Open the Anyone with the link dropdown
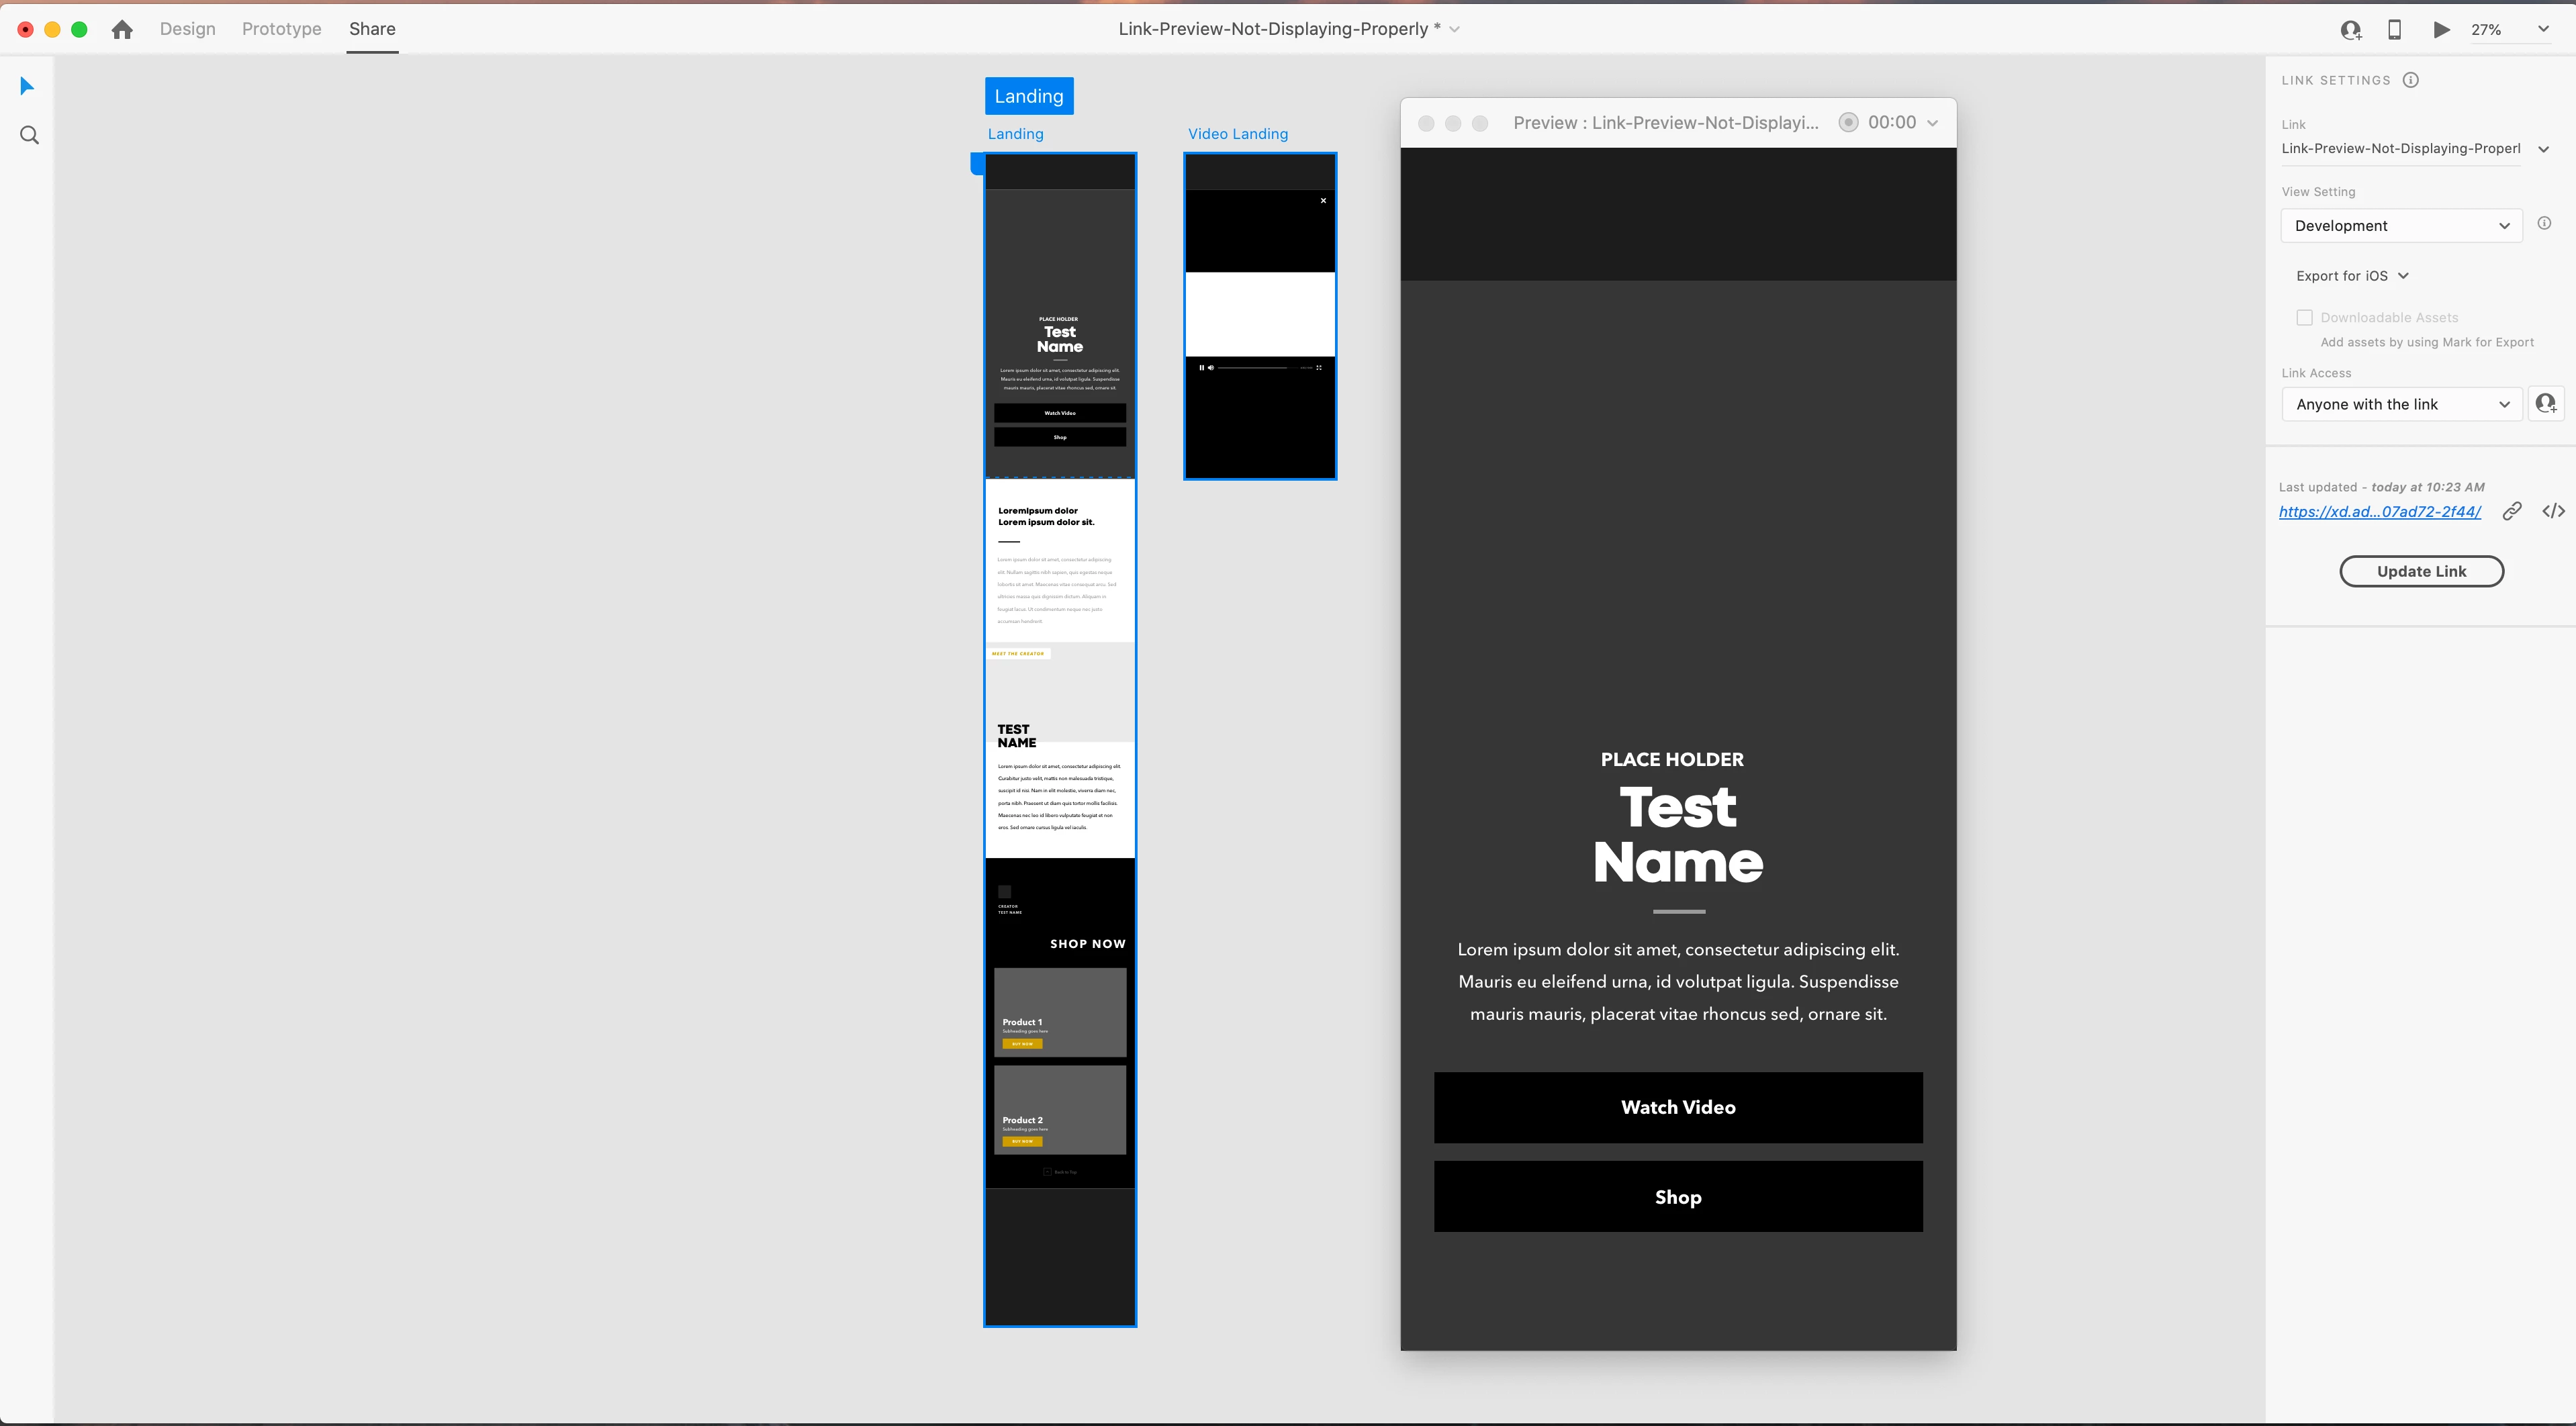Image resolution: width=2576 pixels, height=1426 pixels. click(x=2401, y=404)
